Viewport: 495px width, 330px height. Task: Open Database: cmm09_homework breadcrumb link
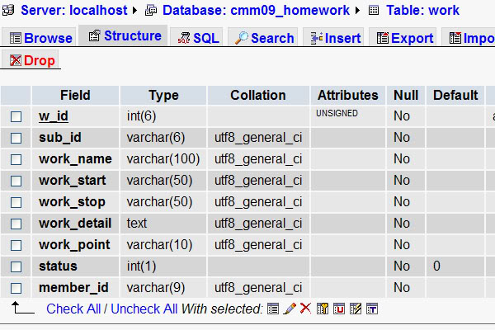256,10
